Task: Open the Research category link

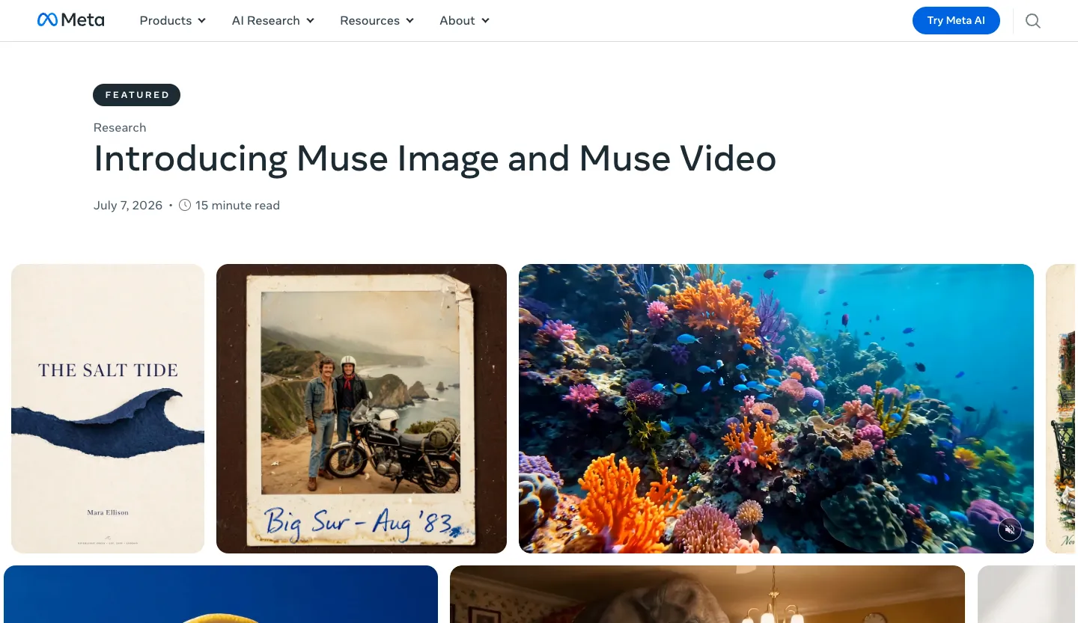Action: pyautogui.click(x=120, y=128)
